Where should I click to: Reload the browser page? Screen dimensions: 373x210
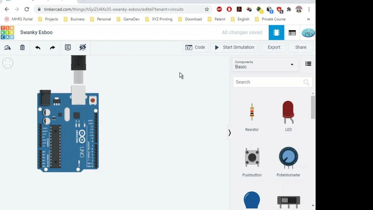click(x=27, y=9)
